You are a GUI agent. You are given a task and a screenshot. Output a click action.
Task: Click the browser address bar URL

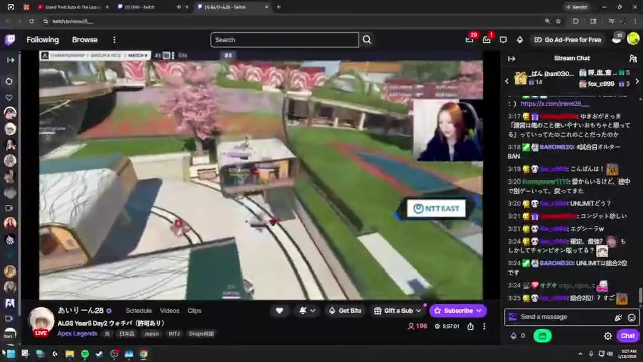[x=73, y=21]
